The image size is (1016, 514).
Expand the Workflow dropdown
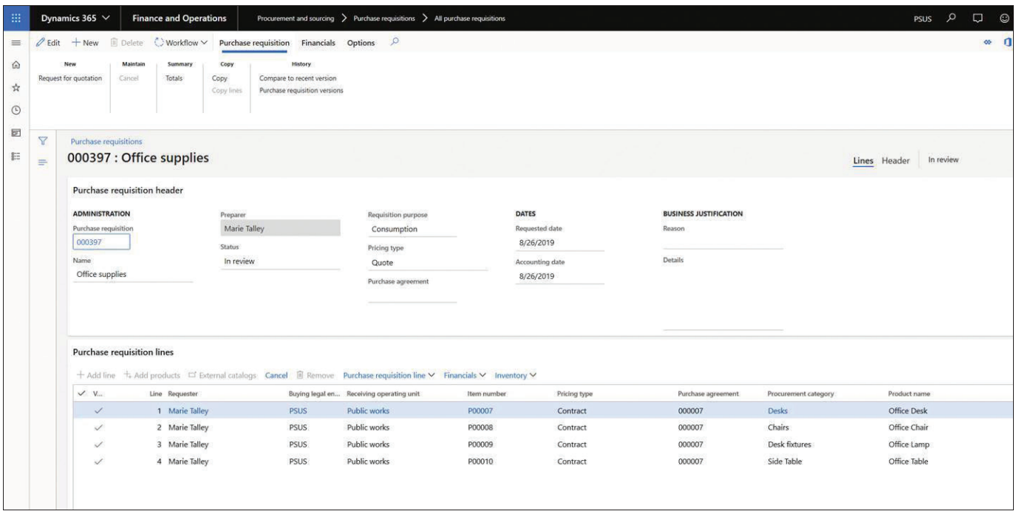click(181, 43)
